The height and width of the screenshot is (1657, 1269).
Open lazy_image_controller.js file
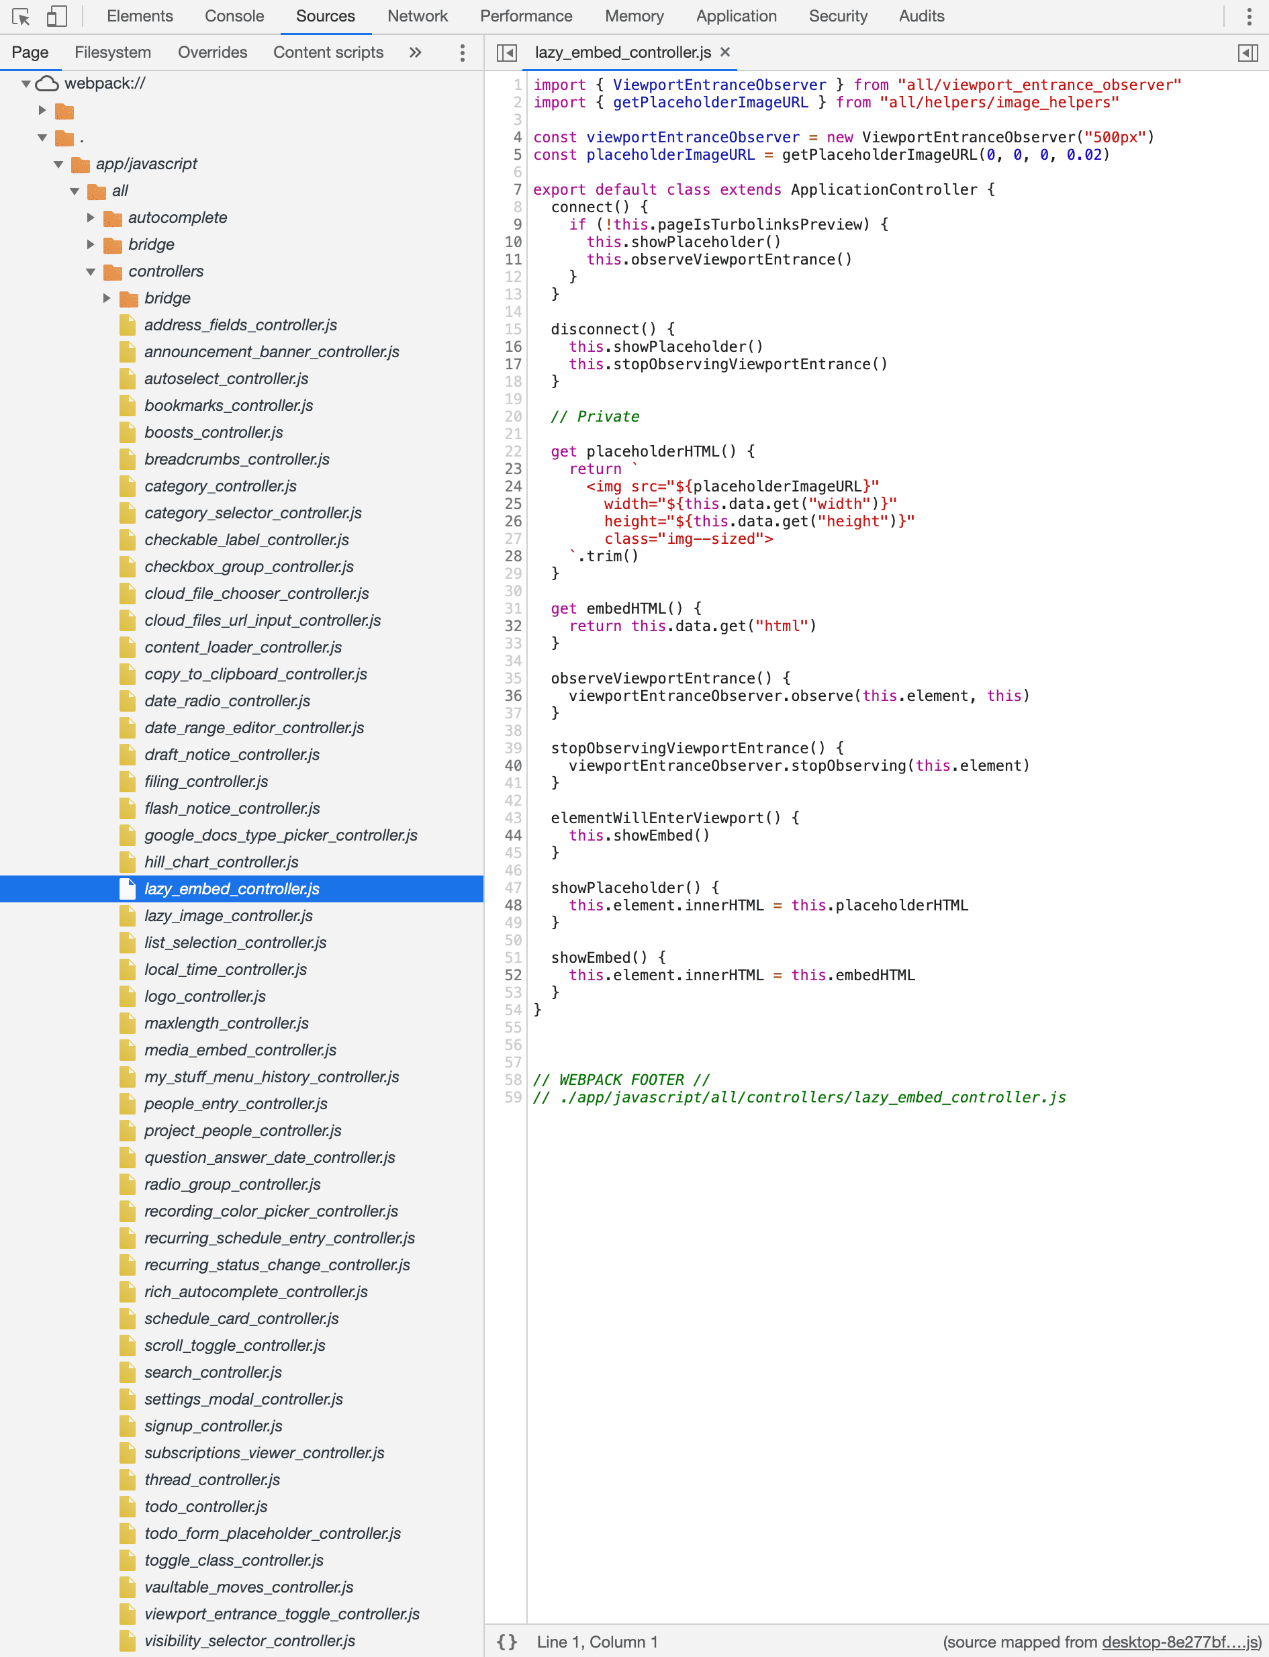[x=228, y=915]
